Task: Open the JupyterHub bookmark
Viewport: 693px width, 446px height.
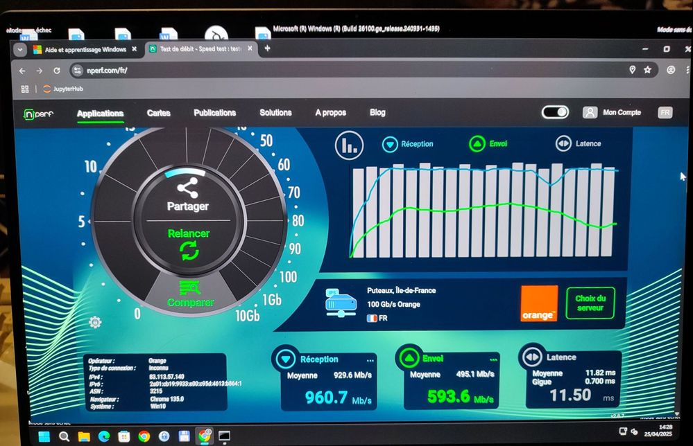Action: (x=63, y=89)
